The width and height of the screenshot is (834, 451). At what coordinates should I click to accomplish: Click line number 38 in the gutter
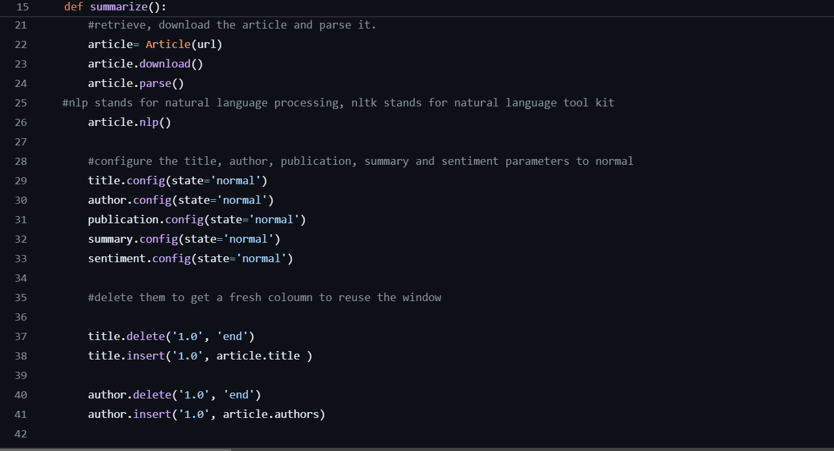click(x=21, y=356)
